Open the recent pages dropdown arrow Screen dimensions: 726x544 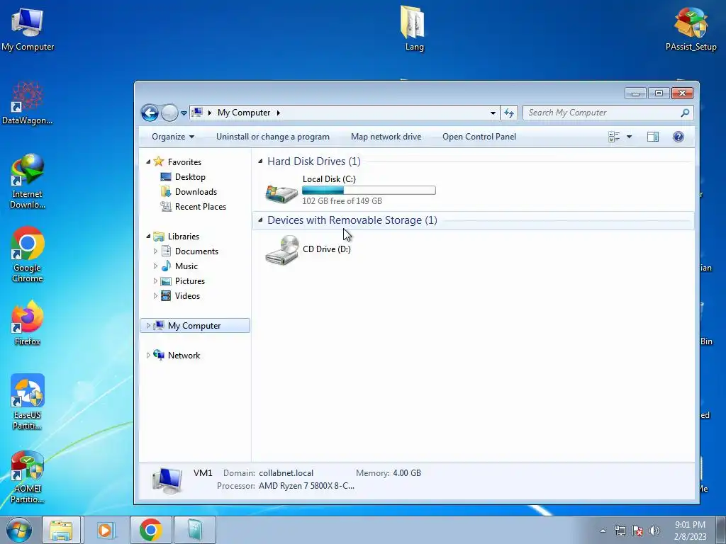[184, 113]
